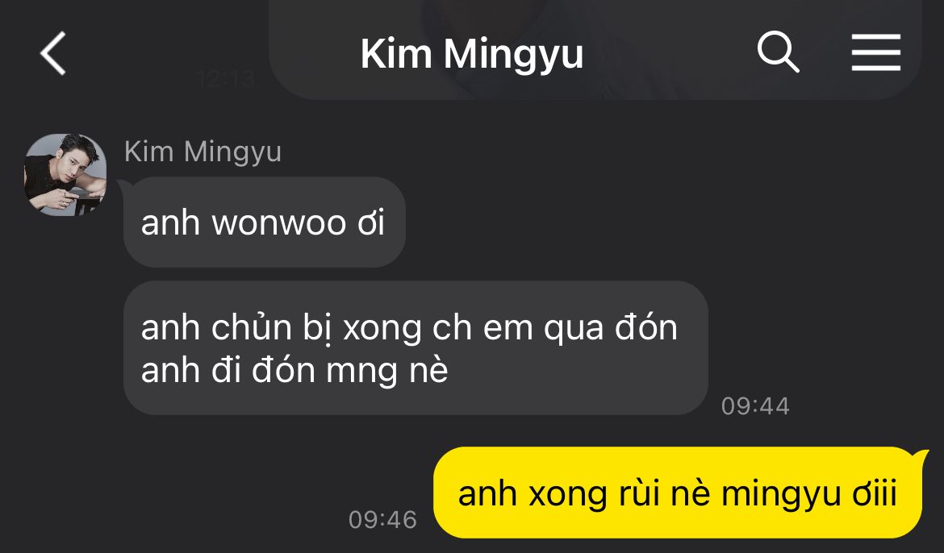Tap the sender name above first message

[203, 152]
